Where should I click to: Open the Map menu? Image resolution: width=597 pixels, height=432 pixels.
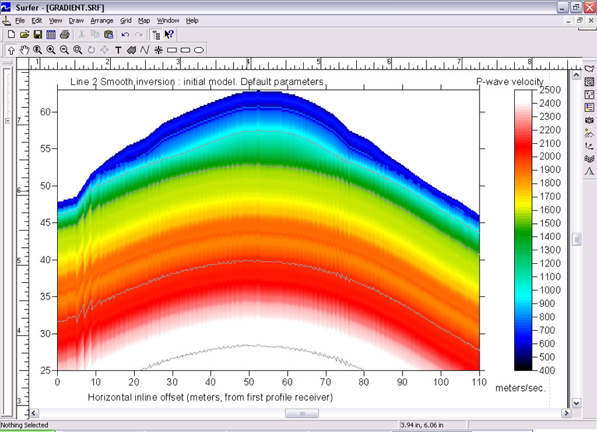tap(144, 21)
